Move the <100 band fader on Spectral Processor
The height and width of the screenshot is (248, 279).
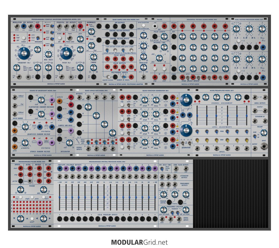(59, 197)
